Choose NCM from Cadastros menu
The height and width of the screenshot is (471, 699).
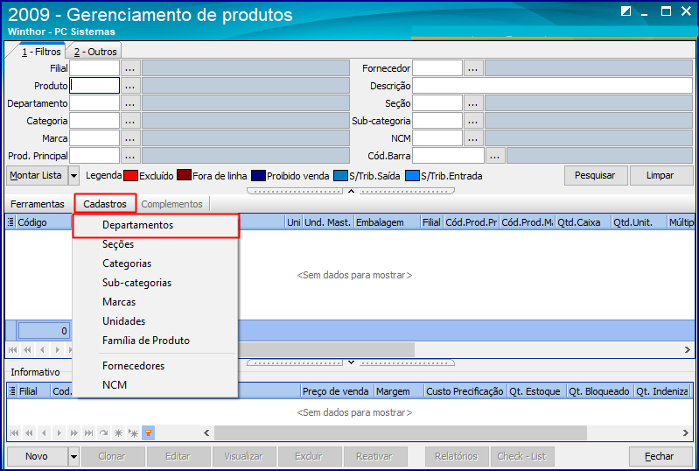[x=156, y=385]
